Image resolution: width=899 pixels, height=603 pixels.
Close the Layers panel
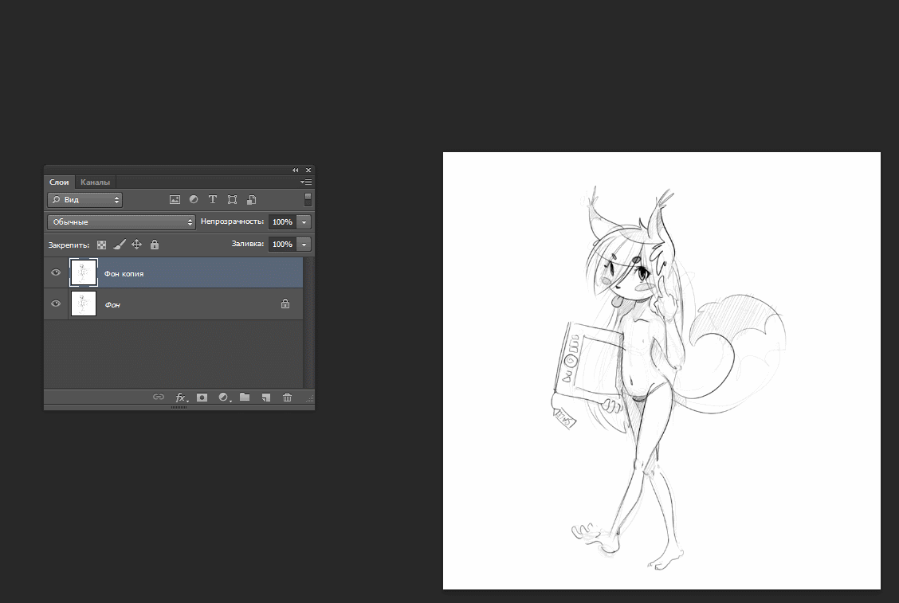(x=308, y=170)
